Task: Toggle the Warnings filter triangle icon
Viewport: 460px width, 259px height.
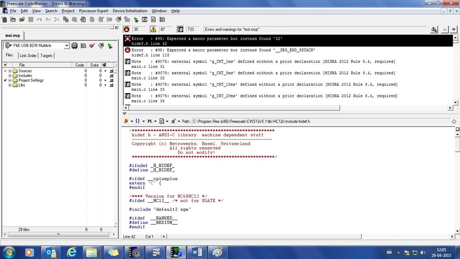Action: point(153,29)
